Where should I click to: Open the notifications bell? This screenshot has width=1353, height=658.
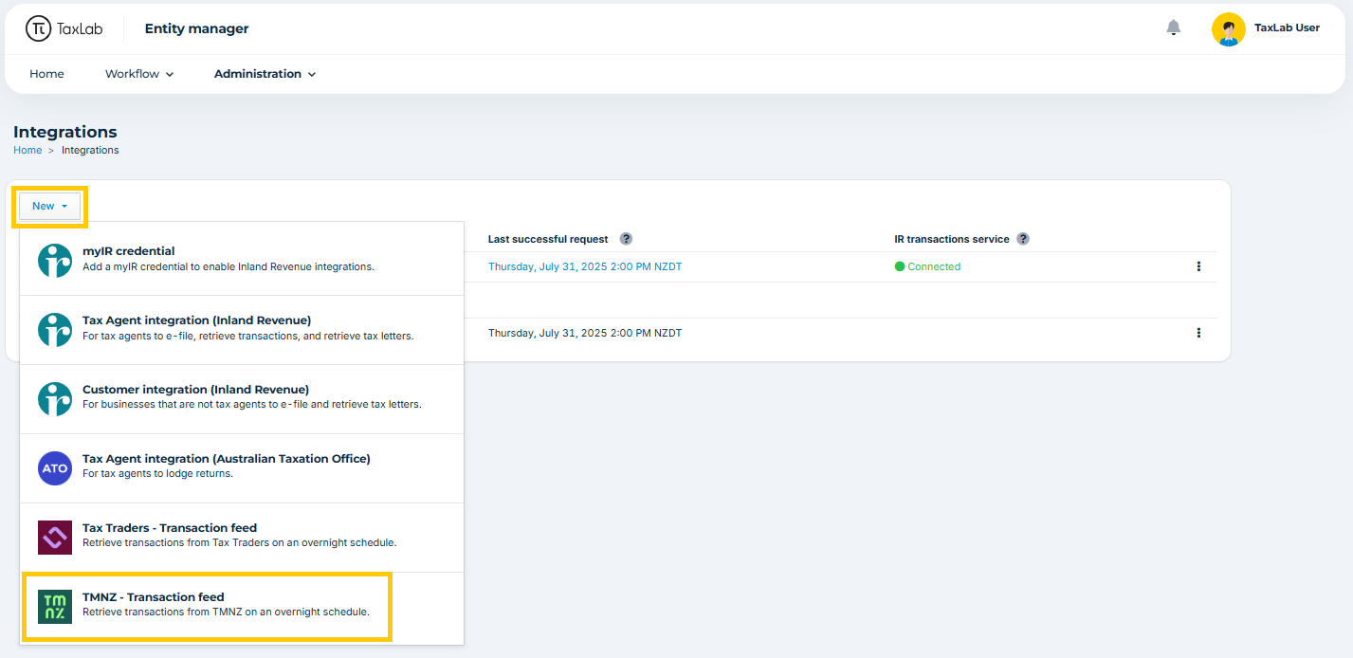click(1174, 27)
